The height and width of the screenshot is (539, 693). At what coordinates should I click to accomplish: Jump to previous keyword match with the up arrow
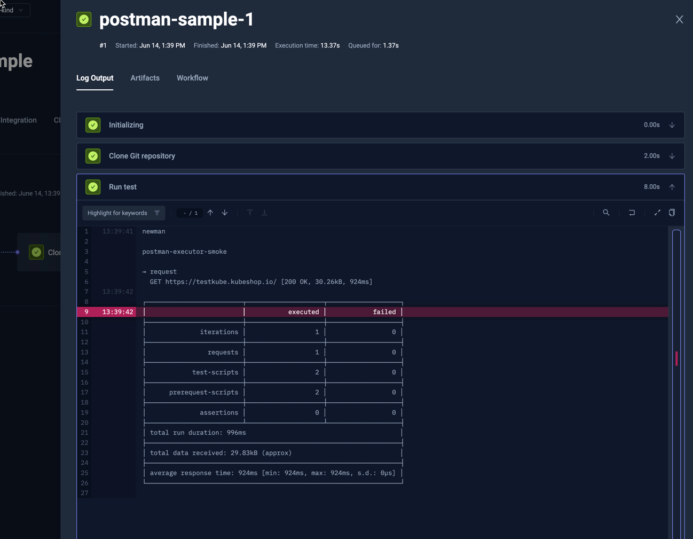pos(210,213)
